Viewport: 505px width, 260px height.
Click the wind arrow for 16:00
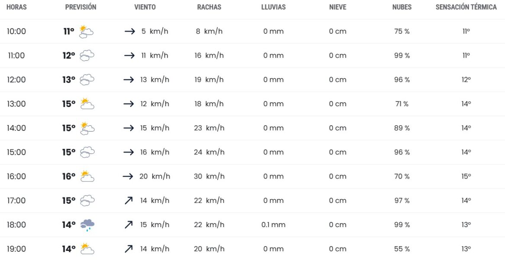[127, 176]
